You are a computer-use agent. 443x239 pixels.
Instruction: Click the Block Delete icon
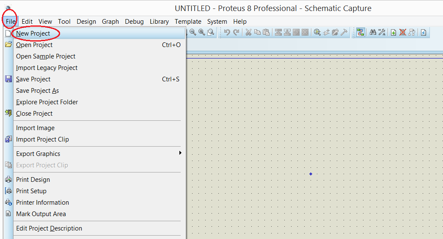(x=305, y=32)
